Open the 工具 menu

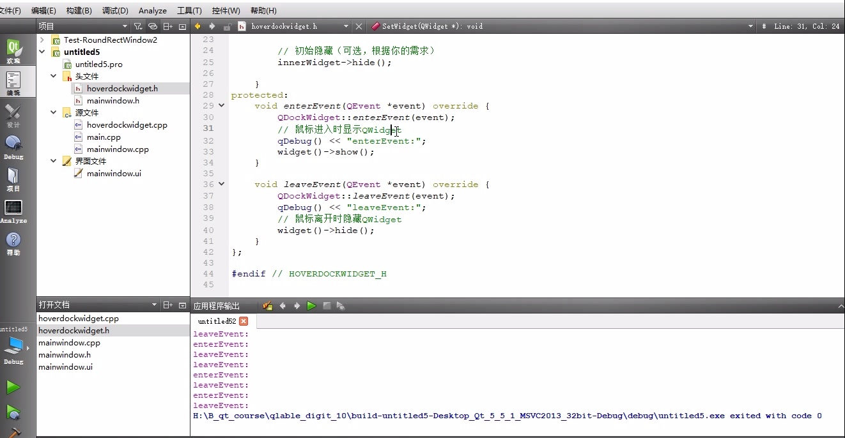189,10
